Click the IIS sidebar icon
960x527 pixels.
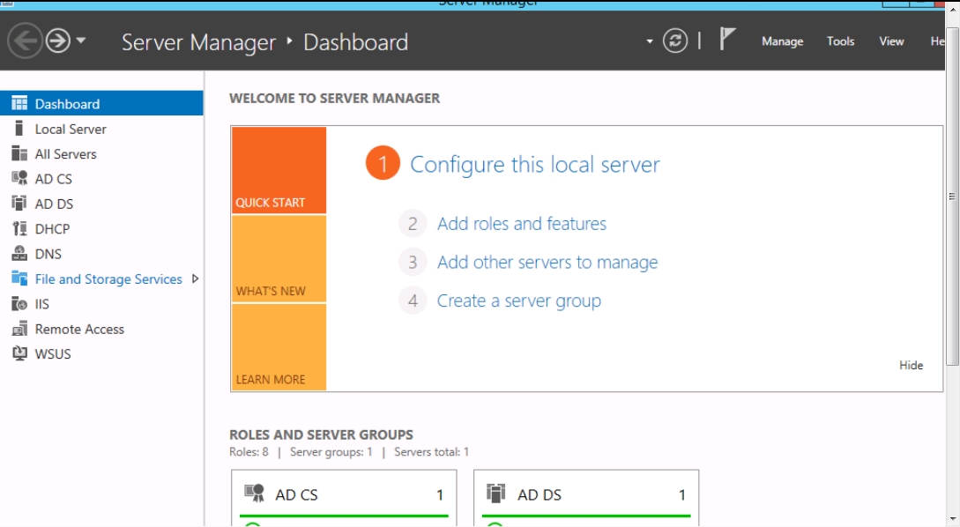[x=19, y=303]
